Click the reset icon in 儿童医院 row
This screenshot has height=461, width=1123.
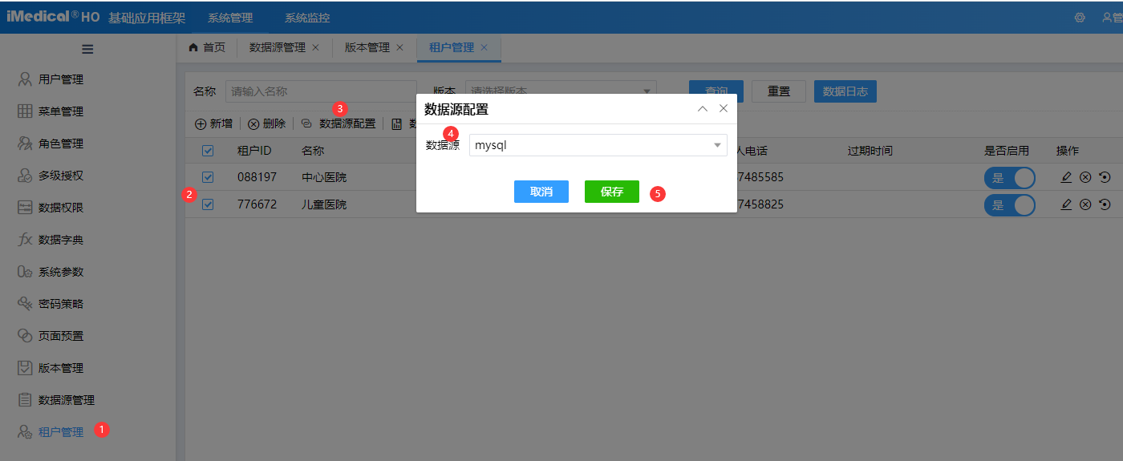1105,204
